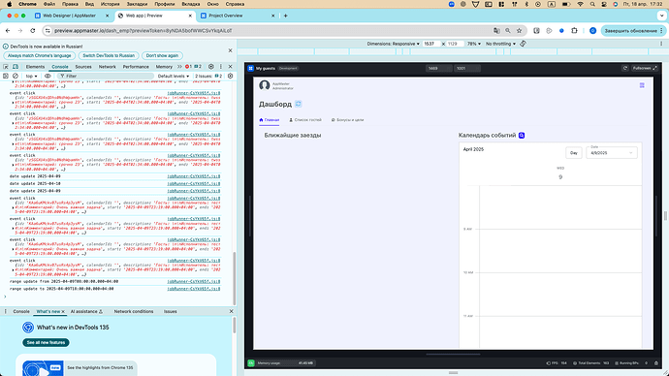
Task: Click the refresh icon next to Дашборд
Action: [x=299, y=104]
